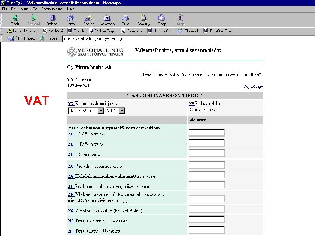Viewport: 315px width, 236px height.
Task: Click the Y-tunnus value 1234567-1
Action: [78, 86]
